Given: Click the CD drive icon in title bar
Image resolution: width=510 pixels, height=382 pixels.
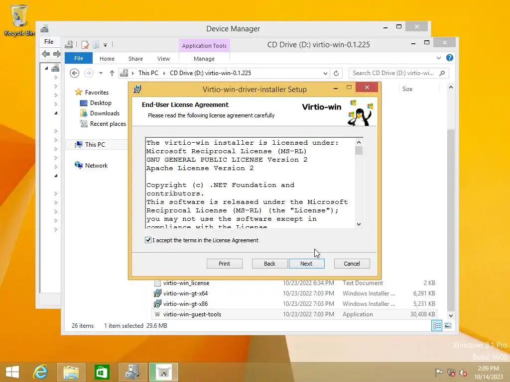Looking at the screenshot, I should pos(69,44).
